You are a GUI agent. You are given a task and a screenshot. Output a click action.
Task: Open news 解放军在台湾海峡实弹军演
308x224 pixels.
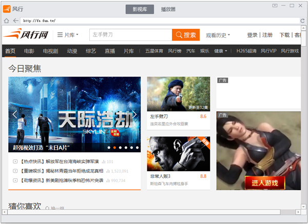coord(72,161)
